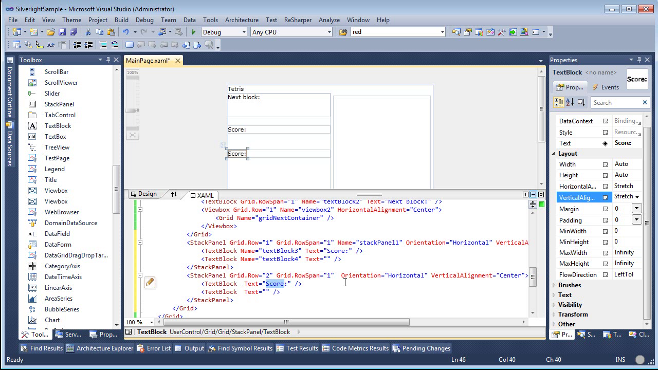Undo the last action via the toolbar
The height and width of the screenshot is (370, 658).
click(125, 32)
